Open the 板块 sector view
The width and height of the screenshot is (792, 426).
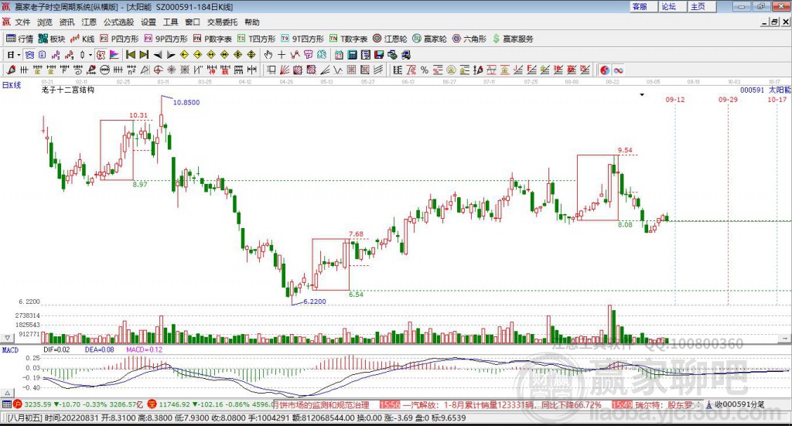click(x=52, y=39)
